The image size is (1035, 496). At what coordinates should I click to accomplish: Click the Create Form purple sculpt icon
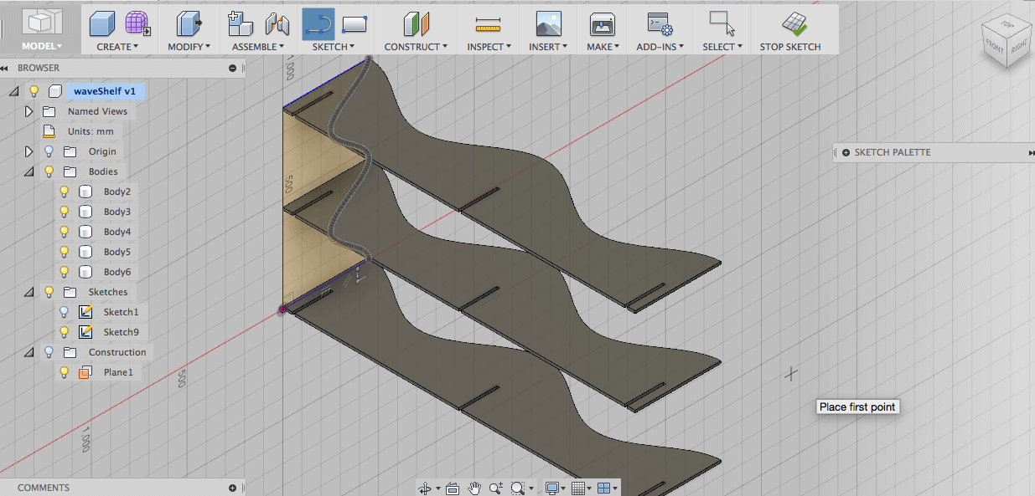coord(137,23)
